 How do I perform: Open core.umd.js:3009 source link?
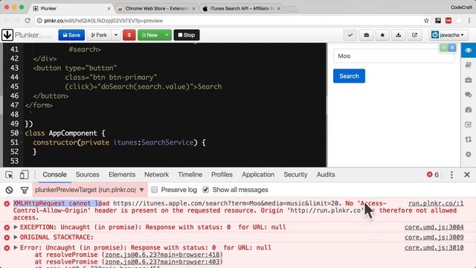tap(434, 237)
